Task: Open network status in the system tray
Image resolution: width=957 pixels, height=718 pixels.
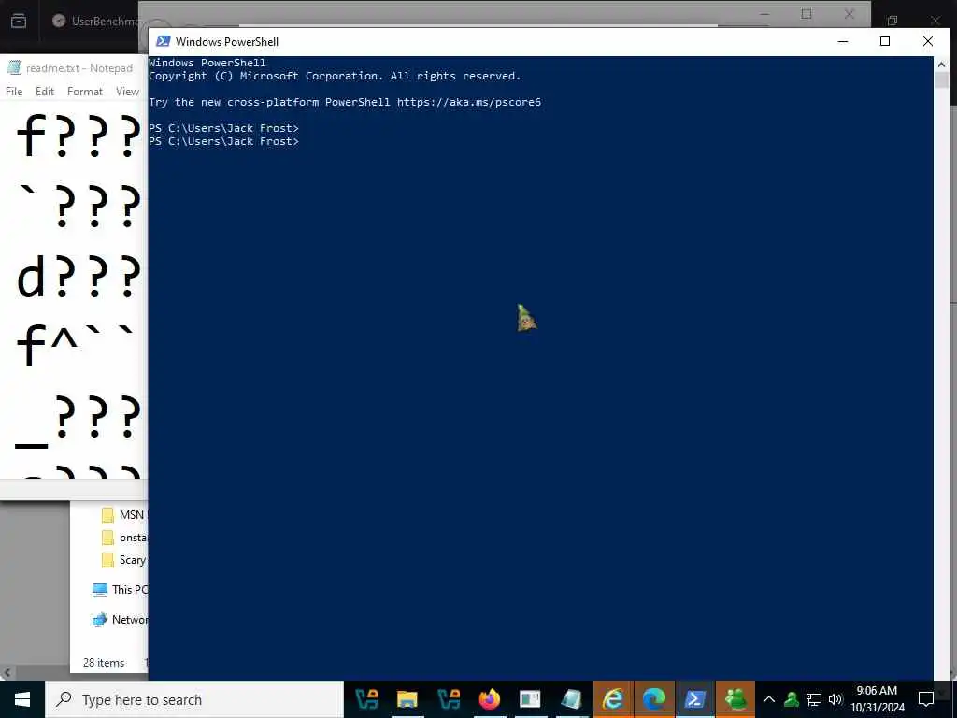Action: [814, 699]
